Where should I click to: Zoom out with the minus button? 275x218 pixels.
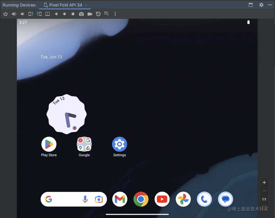[264, 191]
